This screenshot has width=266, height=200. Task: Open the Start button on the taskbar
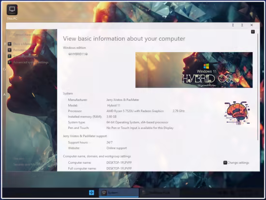click(91, 193)
